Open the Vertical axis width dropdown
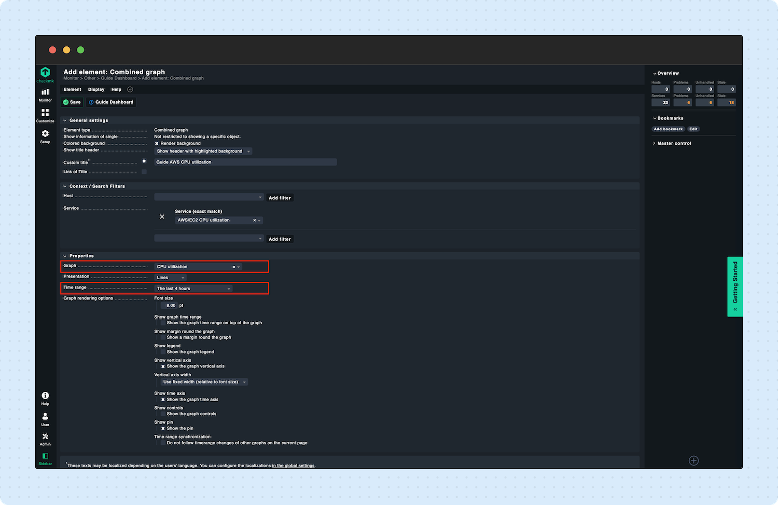 (x=204, y=382)
